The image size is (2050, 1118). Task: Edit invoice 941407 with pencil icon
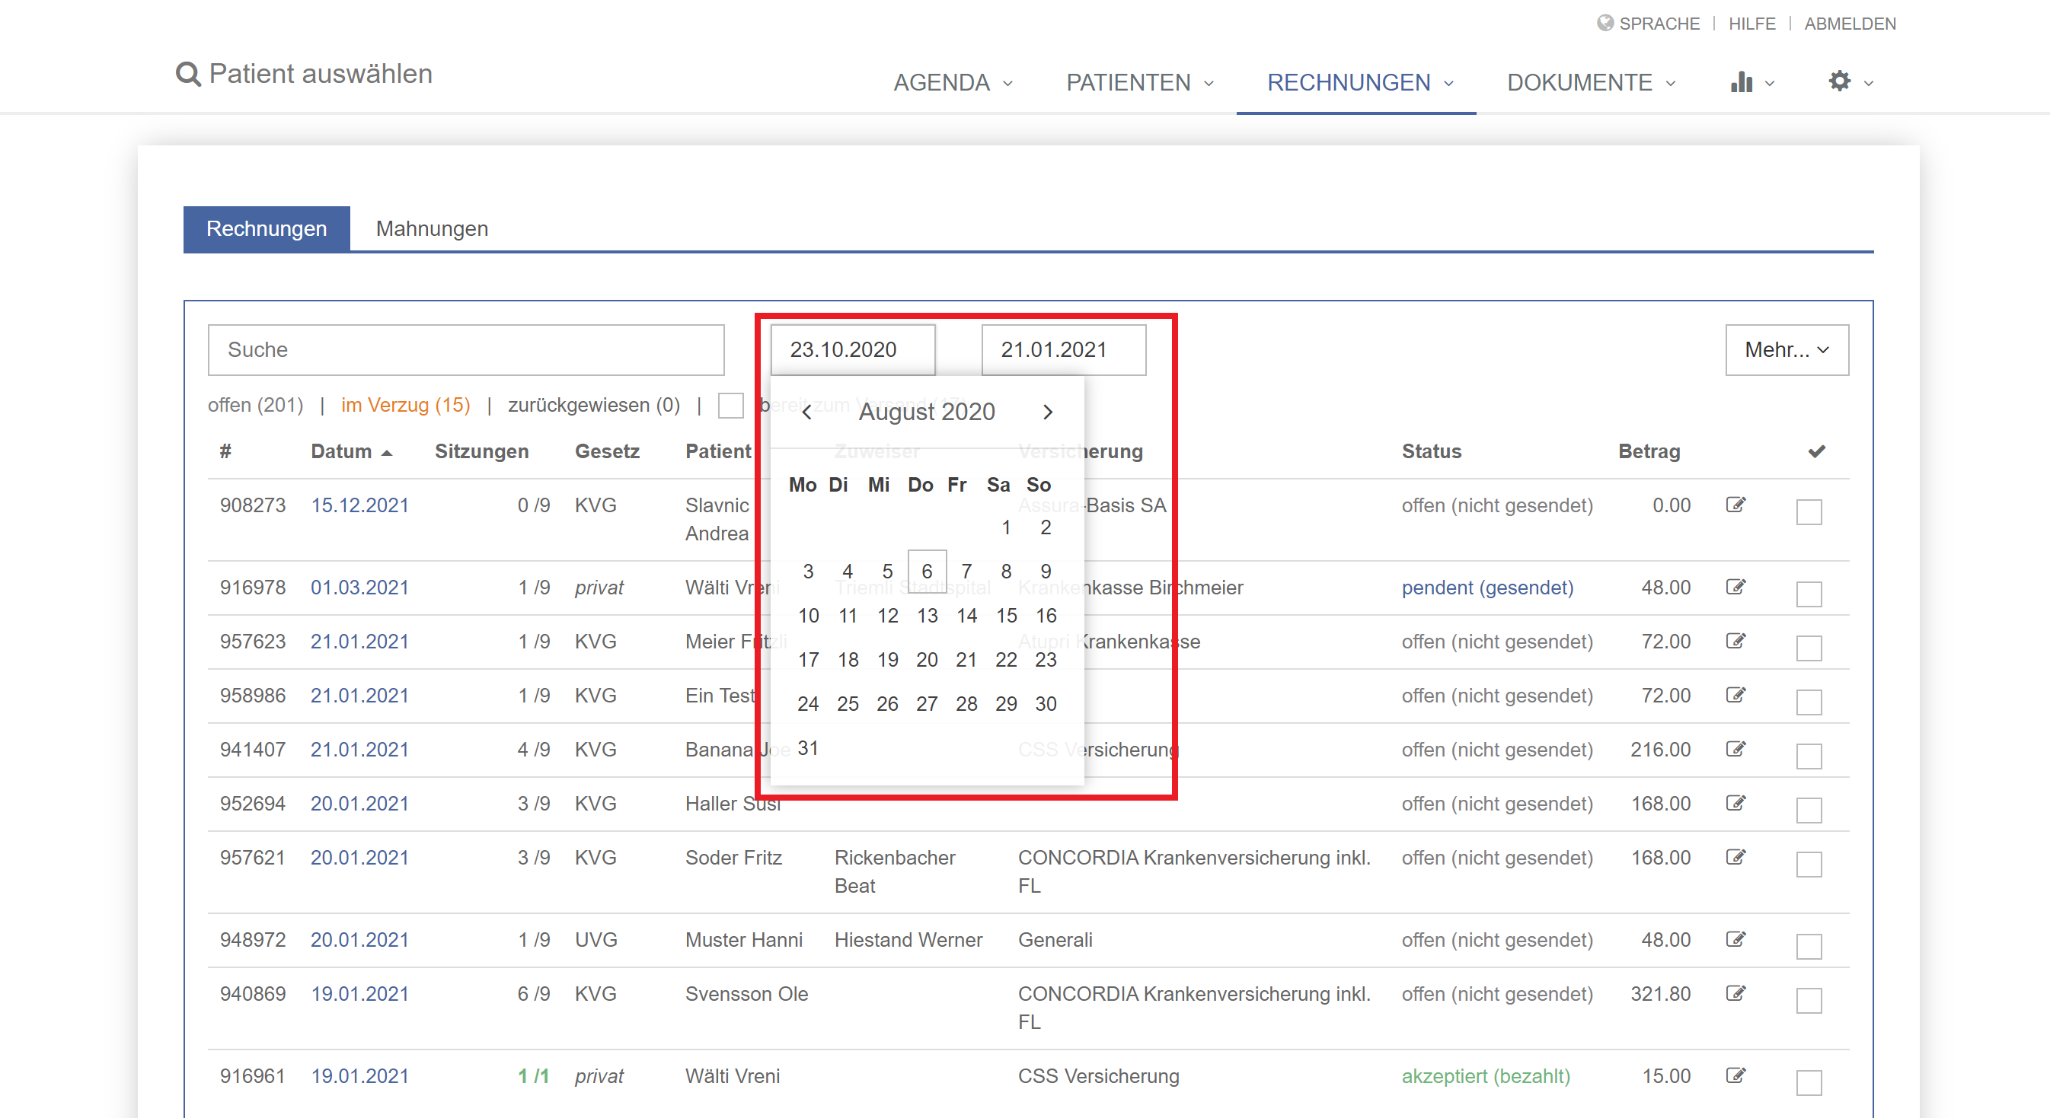(x=1735, y=749)
